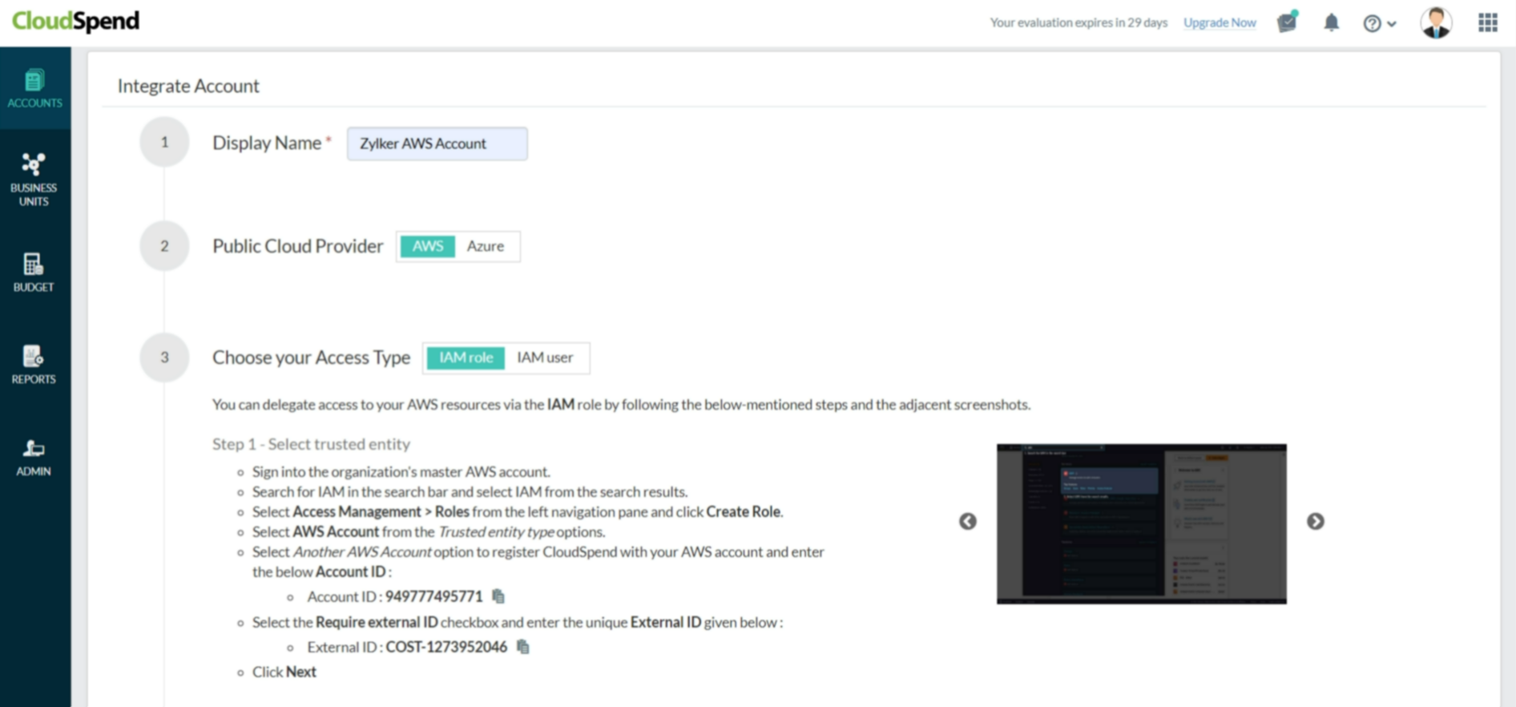Viewport: 1516px width, 707px height.
Task: Click the 'Step 1 - Select trusted entity' text
Action: (x=311, y=444)
